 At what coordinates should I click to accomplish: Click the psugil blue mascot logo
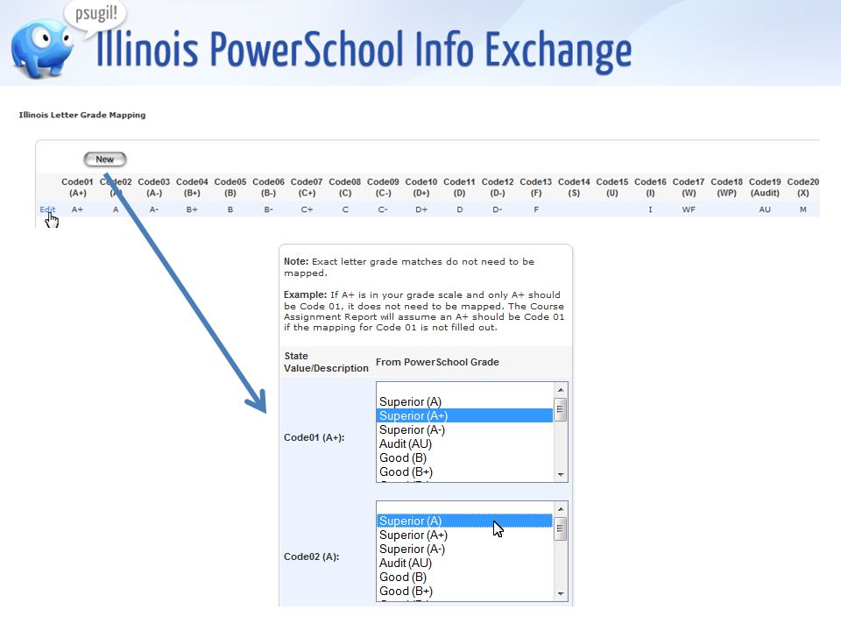pyautogui.click(x=42, y=48)
